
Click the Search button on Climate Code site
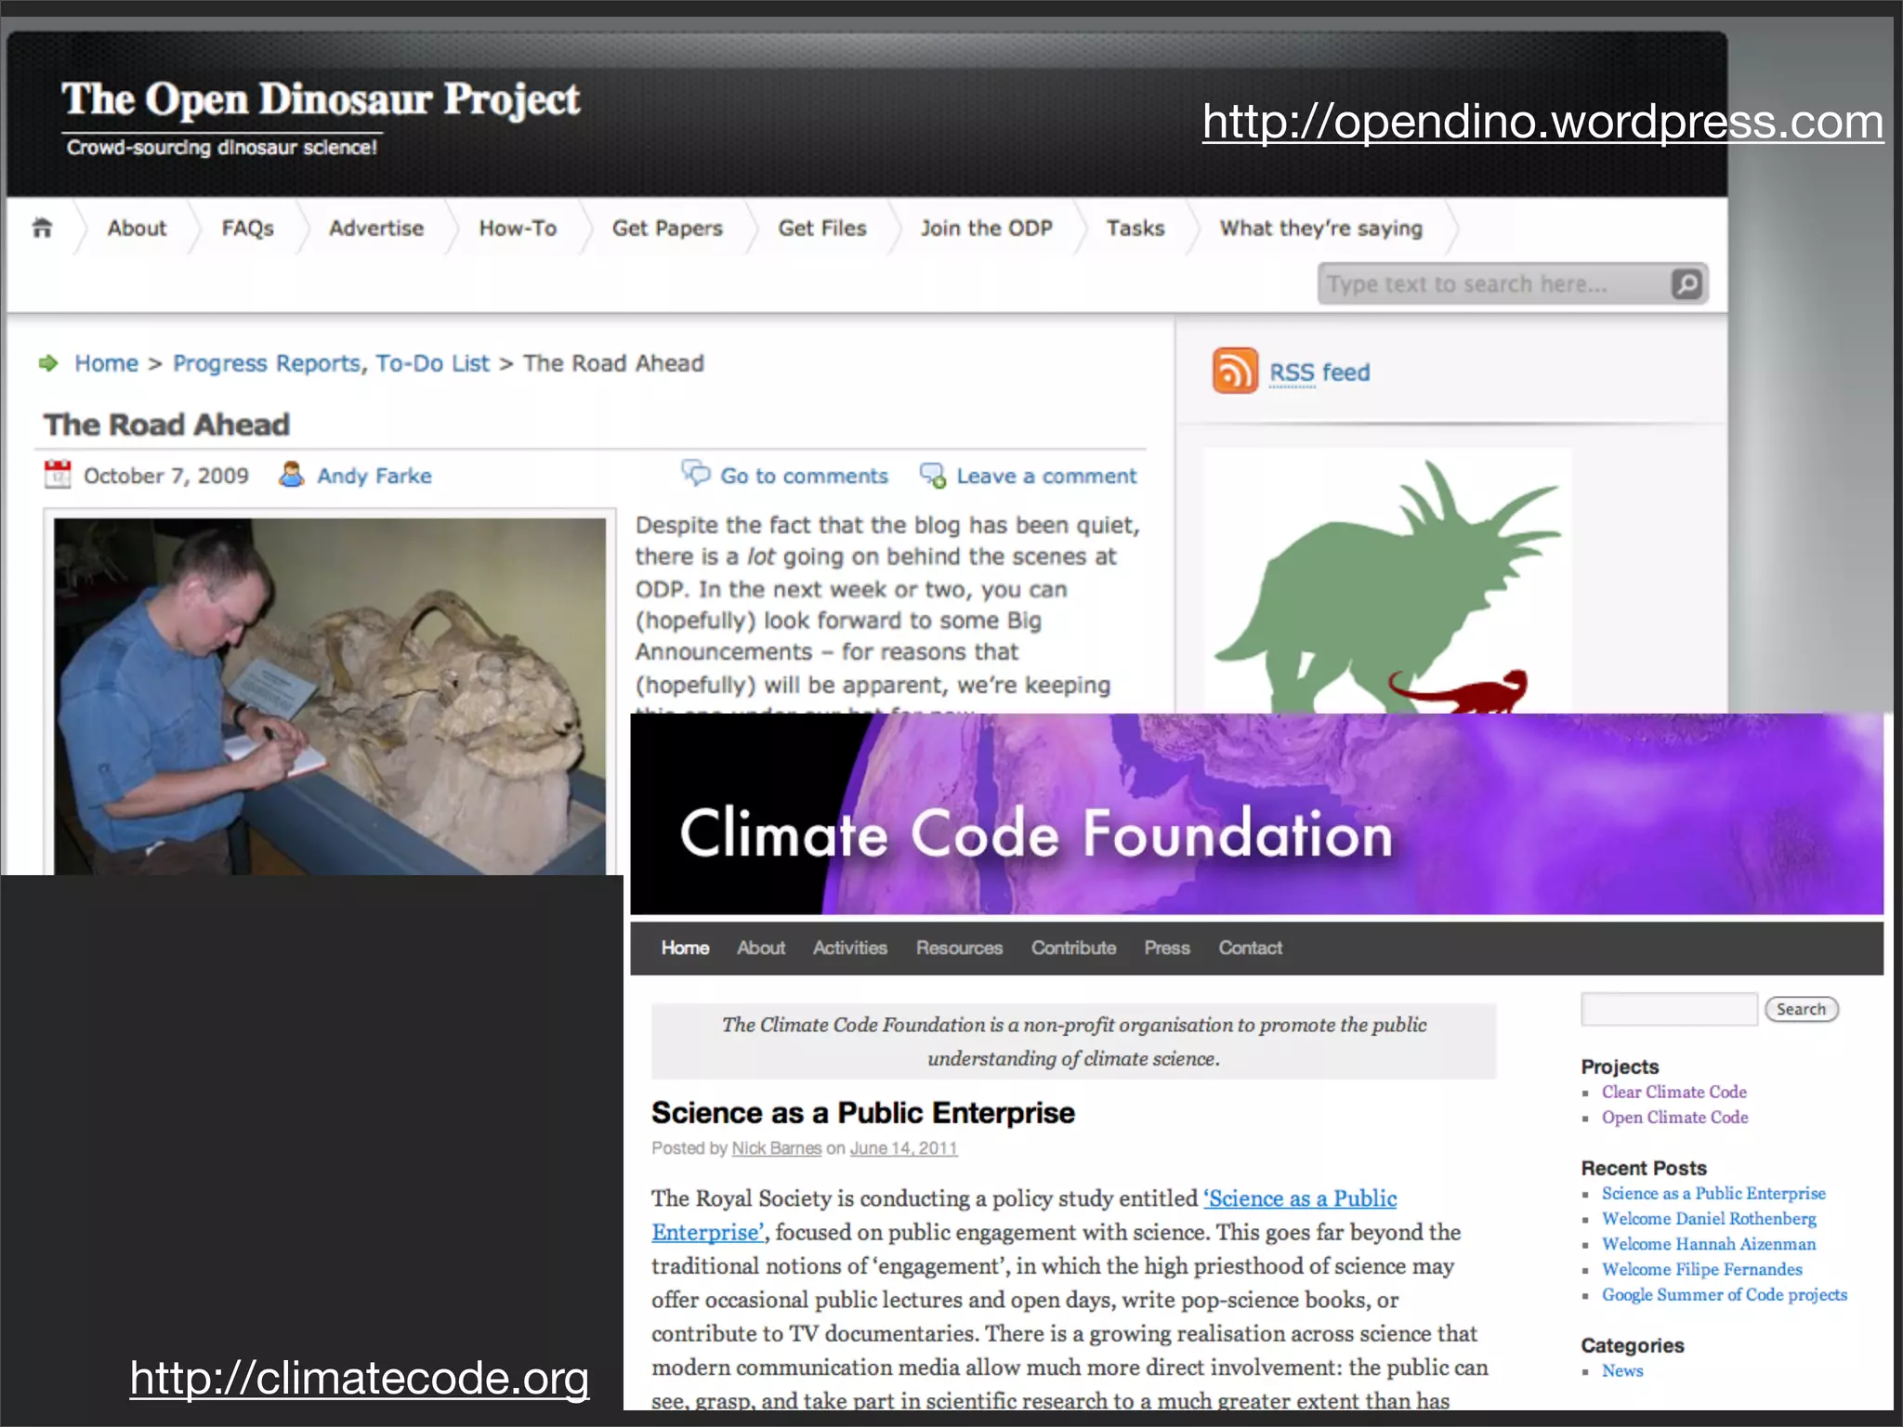click(x=1801, y=1009)
